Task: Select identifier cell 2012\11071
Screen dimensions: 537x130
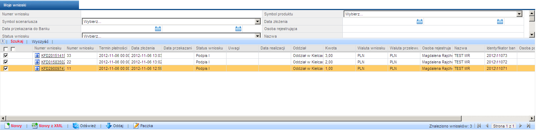Action: 501,68
